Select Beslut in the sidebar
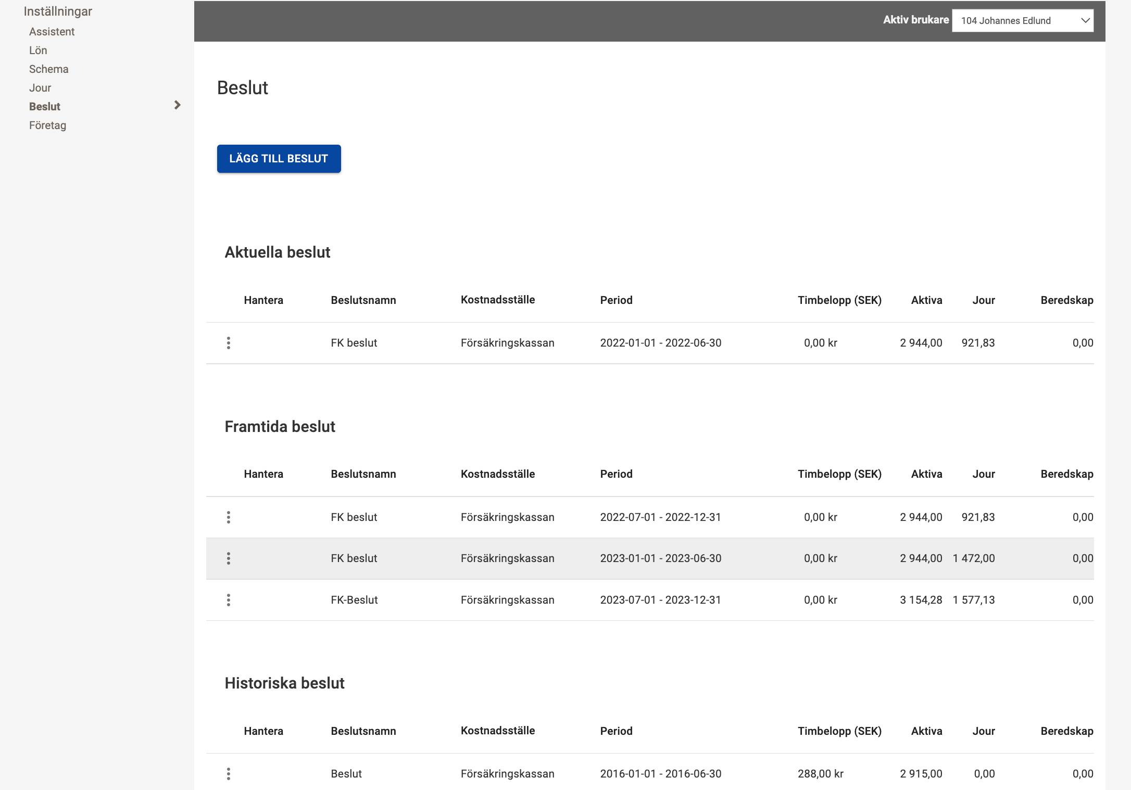 tap(45, 107)
